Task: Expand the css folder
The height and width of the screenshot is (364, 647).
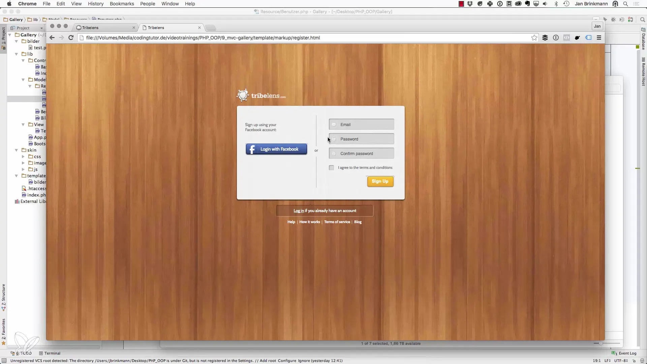Action: (23, 157)
